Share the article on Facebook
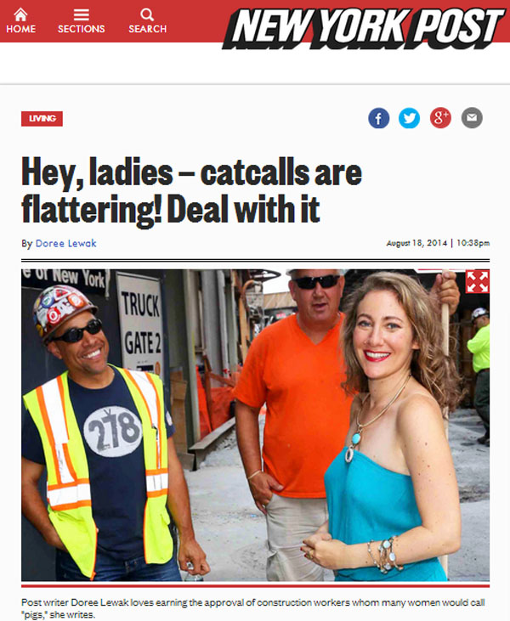The width and height of the screenshot is (510, 621). point(378,118)
